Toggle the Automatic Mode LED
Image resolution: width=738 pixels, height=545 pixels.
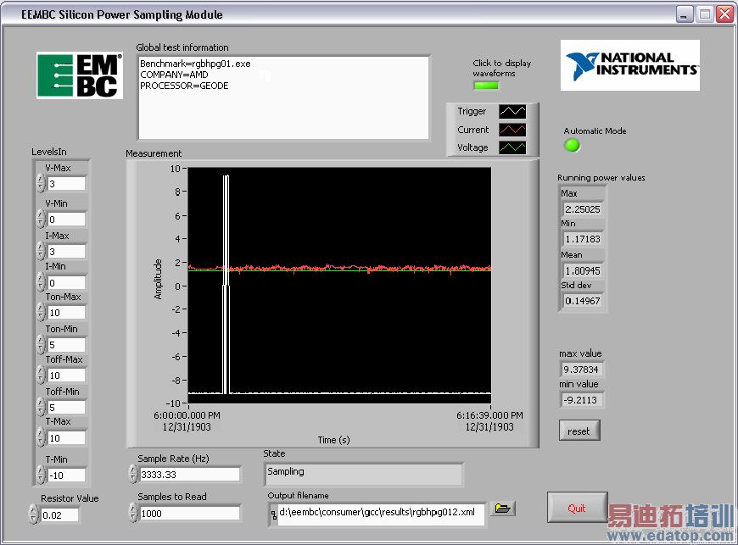(x=573, y=145)
